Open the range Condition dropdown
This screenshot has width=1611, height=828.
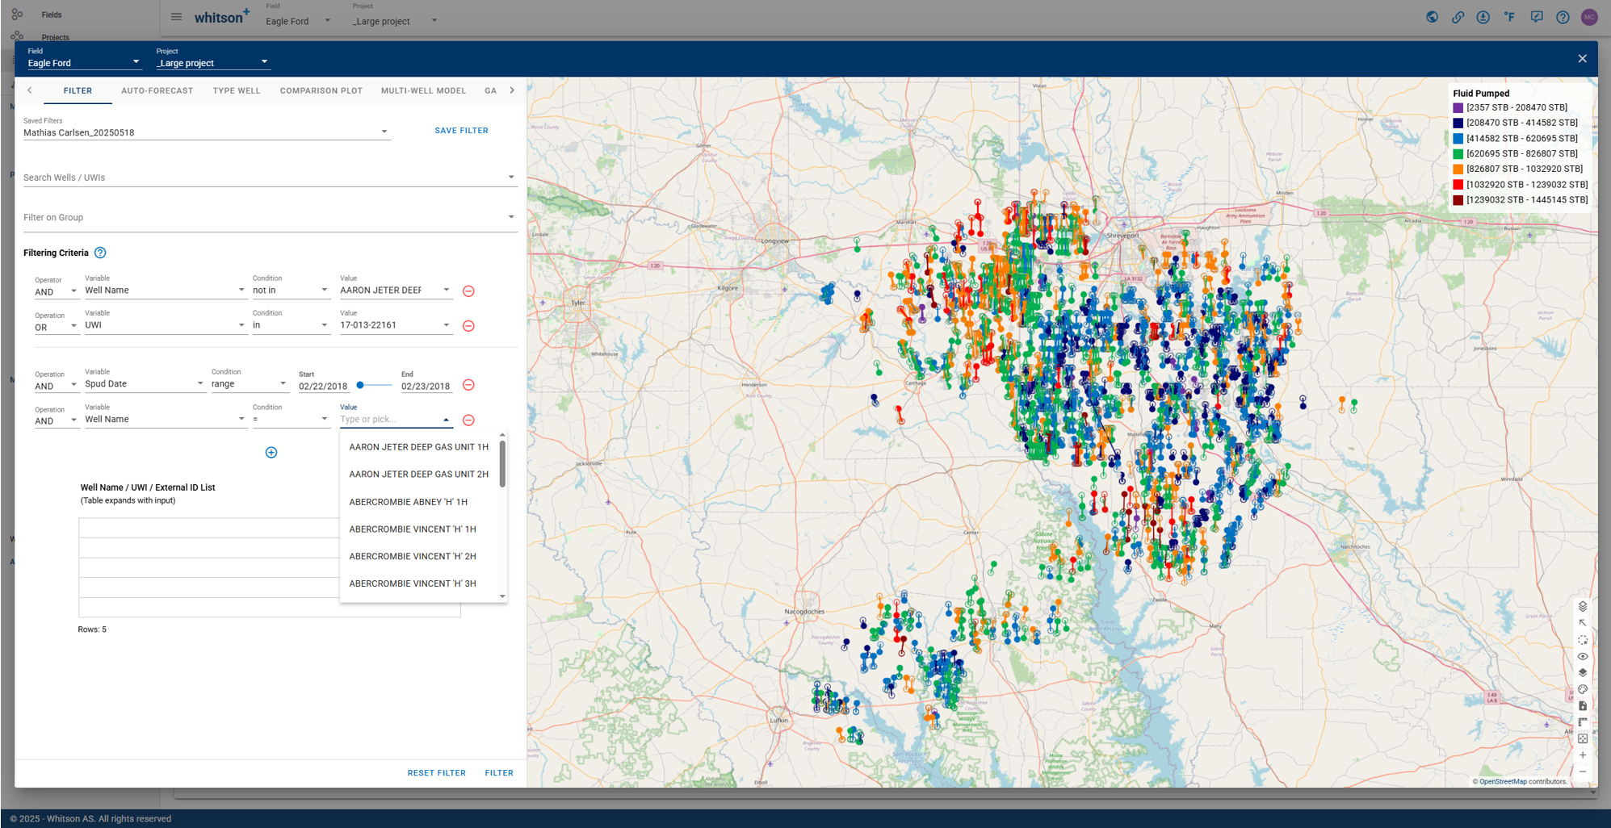click(x=250, y=384)
